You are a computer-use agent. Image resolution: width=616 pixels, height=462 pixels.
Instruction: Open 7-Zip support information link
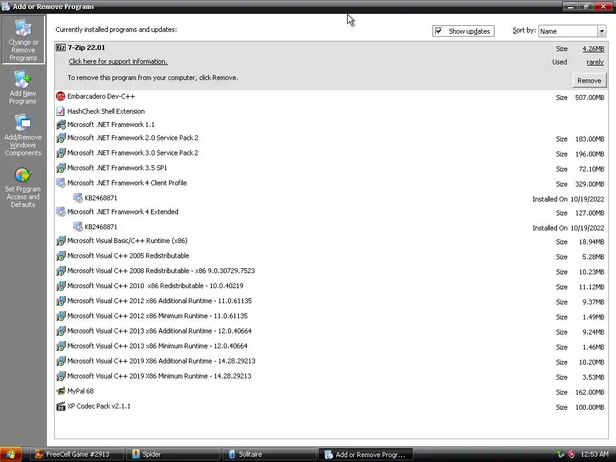[118, 62]
